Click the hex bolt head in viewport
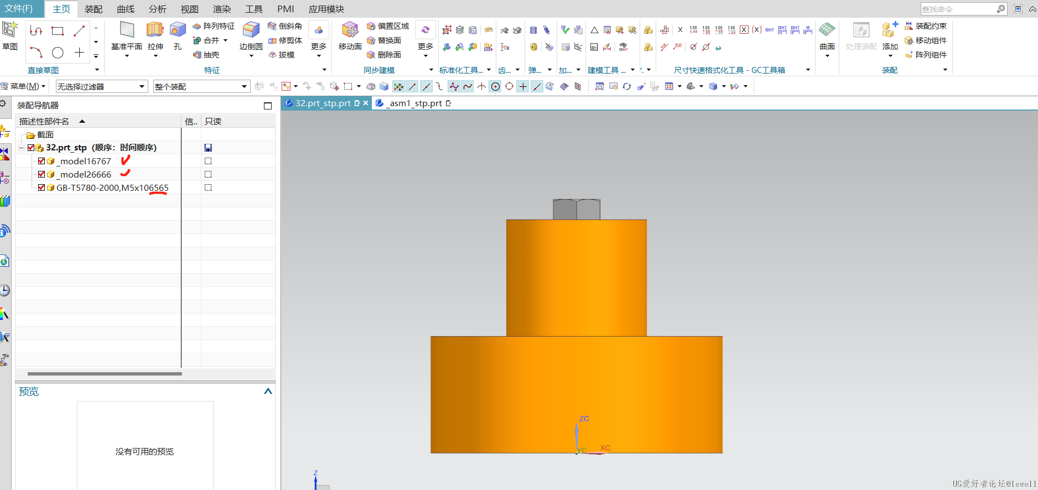Screen dimensions: 1038x490 coord(577,210)
